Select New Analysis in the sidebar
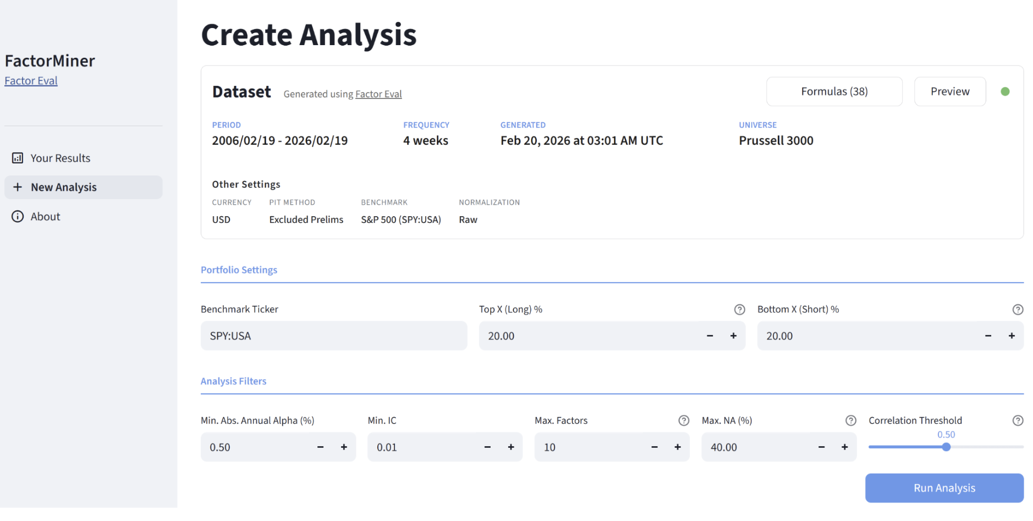Image resolution: width=1033 pixels, height=521 pixels. point(64,188)
